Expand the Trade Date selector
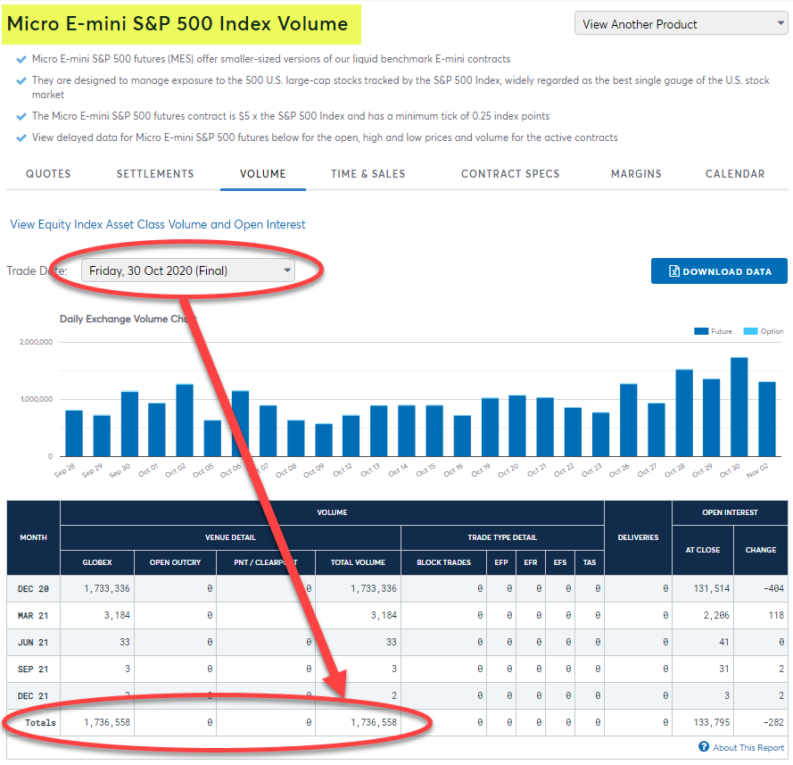Screen dimensions: 793x765 (x=188, y=270)
